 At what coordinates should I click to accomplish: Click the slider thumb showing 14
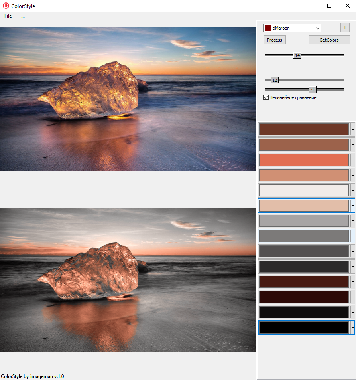click(x=297, y=55)
